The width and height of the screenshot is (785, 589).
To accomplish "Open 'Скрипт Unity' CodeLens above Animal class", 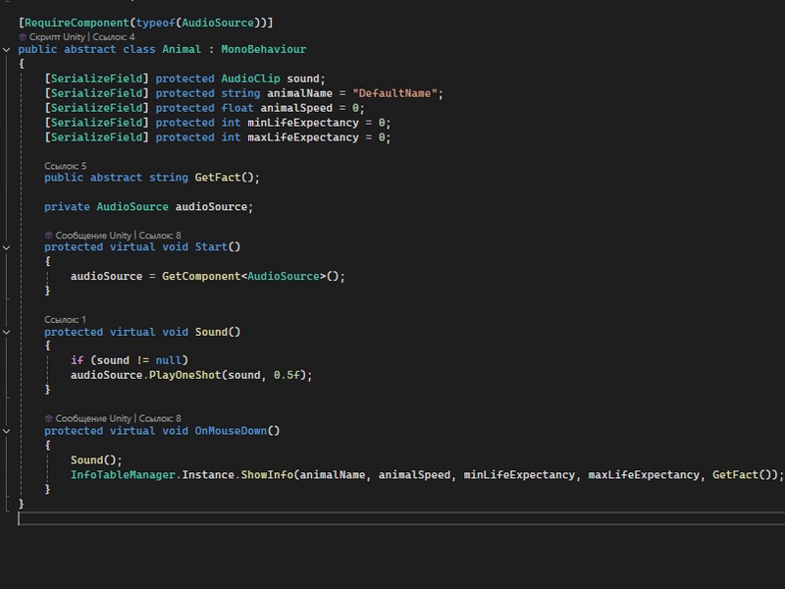I will coord(58,36).
